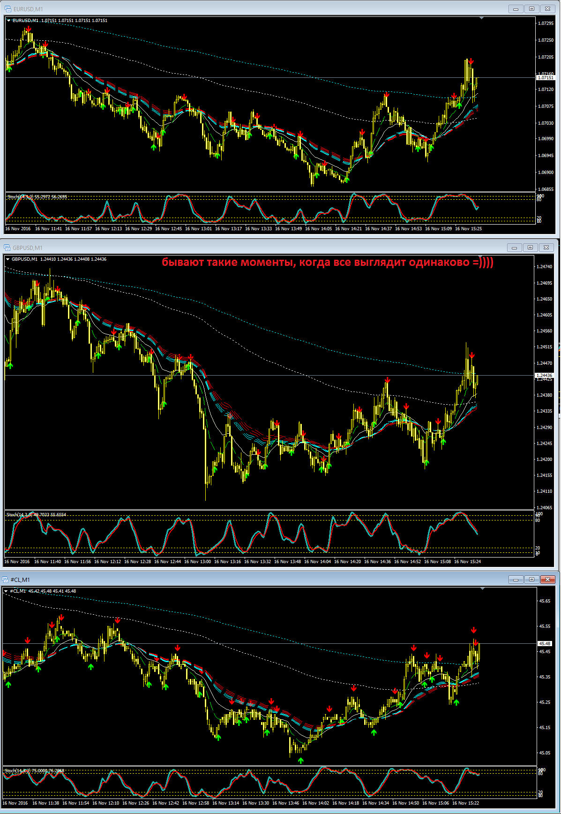Screen dimensions: 561x814
Task: Maximize the GBPUSD,M1 chart window
Action: coord(531,248)
